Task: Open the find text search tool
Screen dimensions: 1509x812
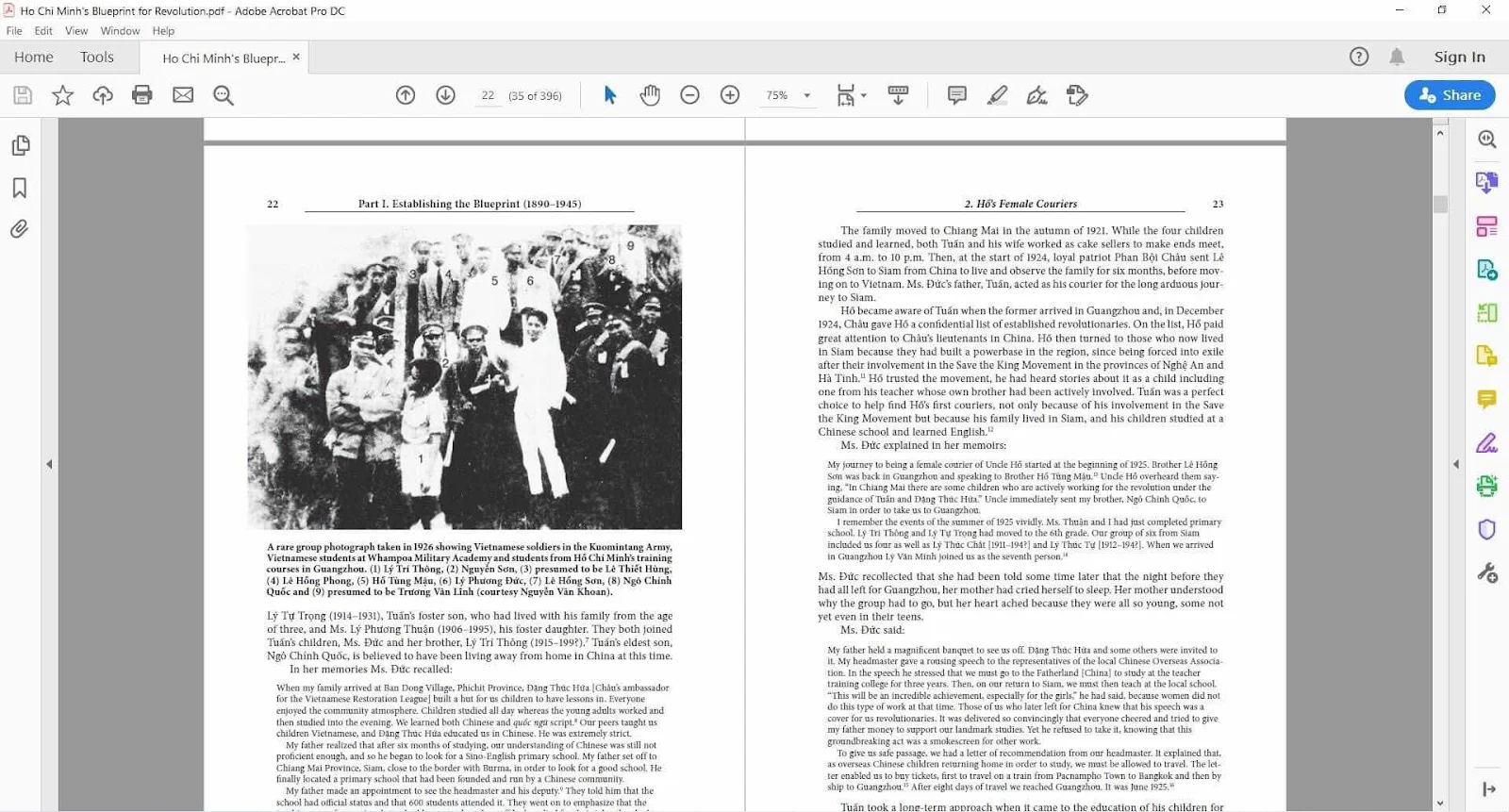Action: 224,95
